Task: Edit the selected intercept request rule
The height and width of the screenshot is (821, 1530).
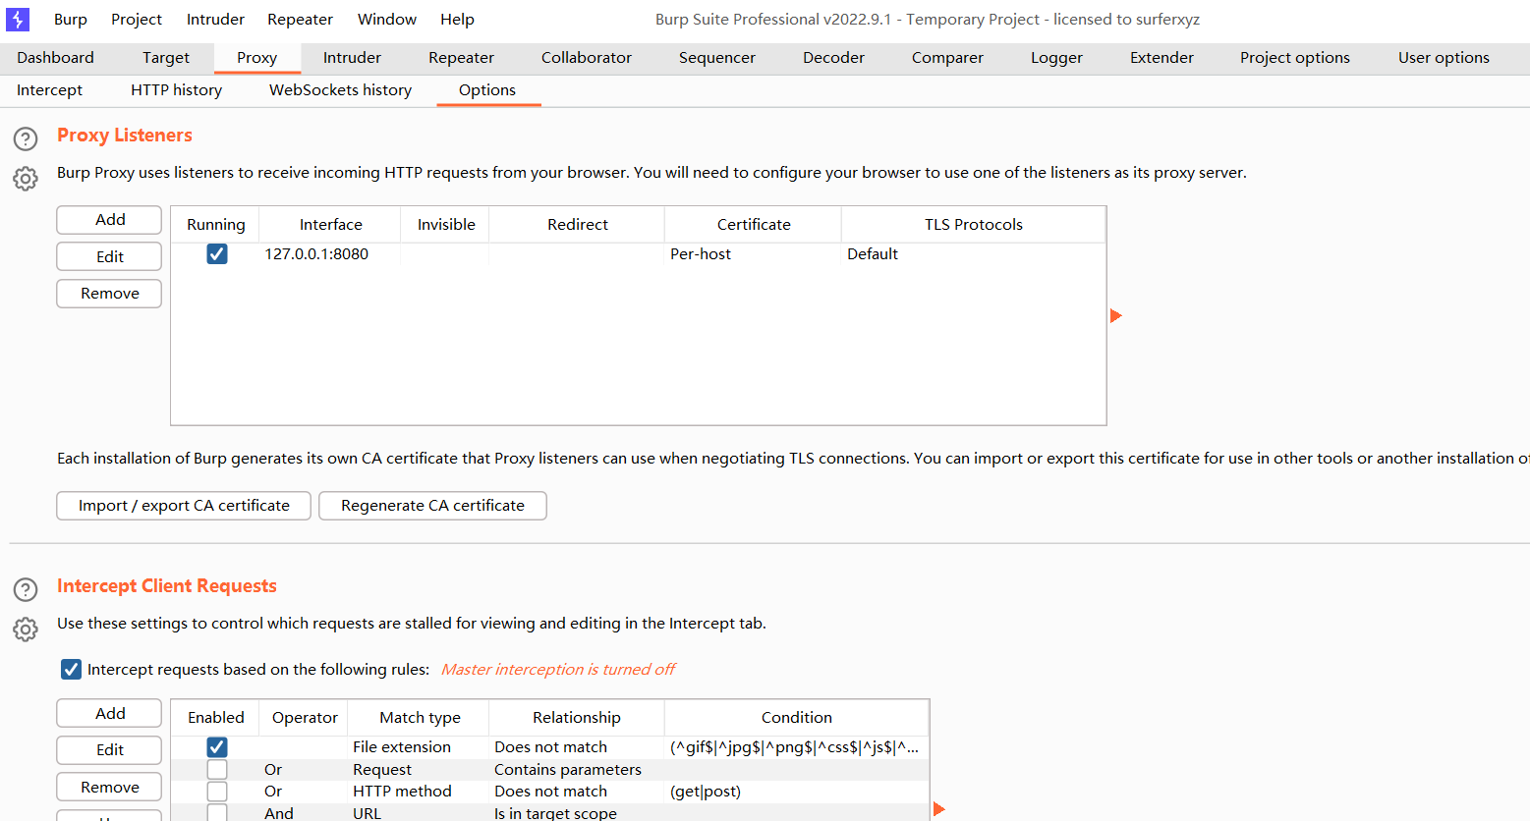Action: [109, 750]
